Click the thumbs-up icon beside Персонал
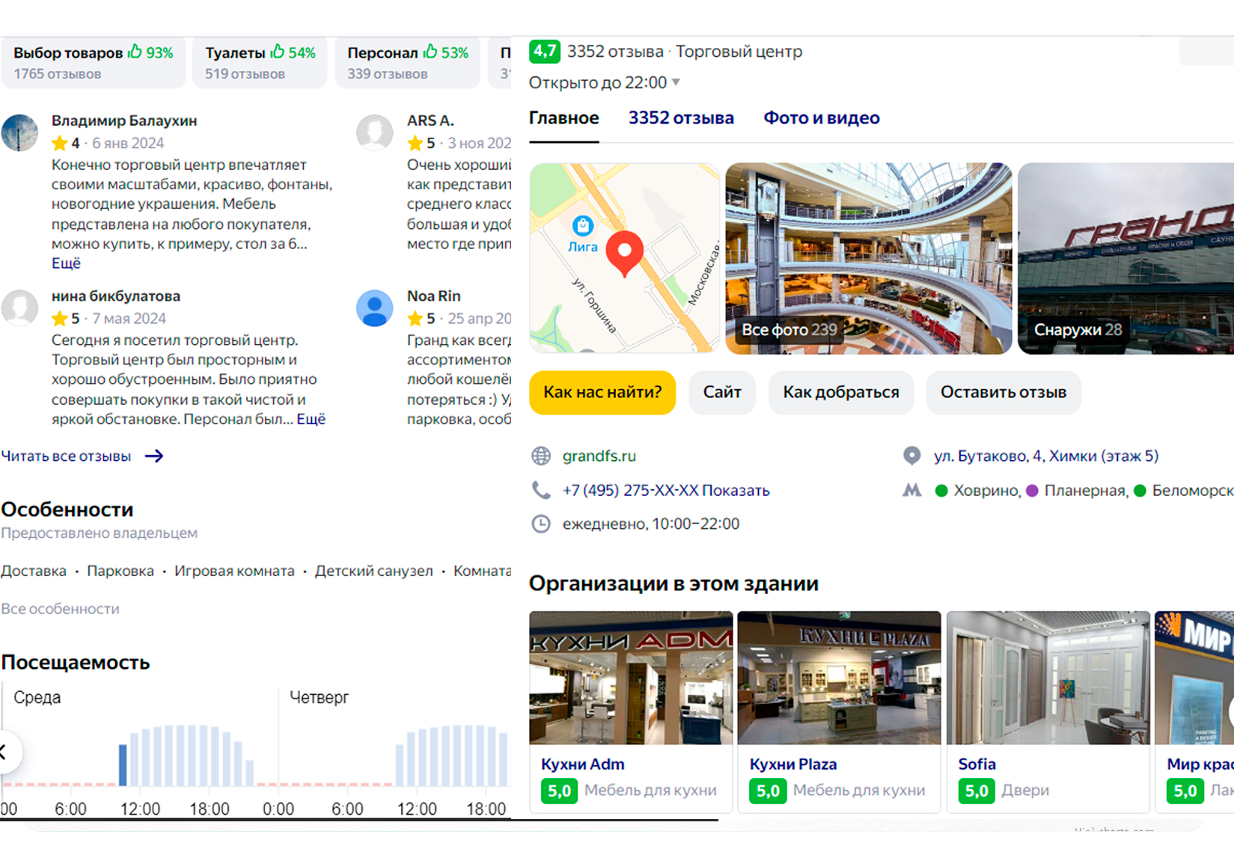1234x855 pixels. pos(430,52)
